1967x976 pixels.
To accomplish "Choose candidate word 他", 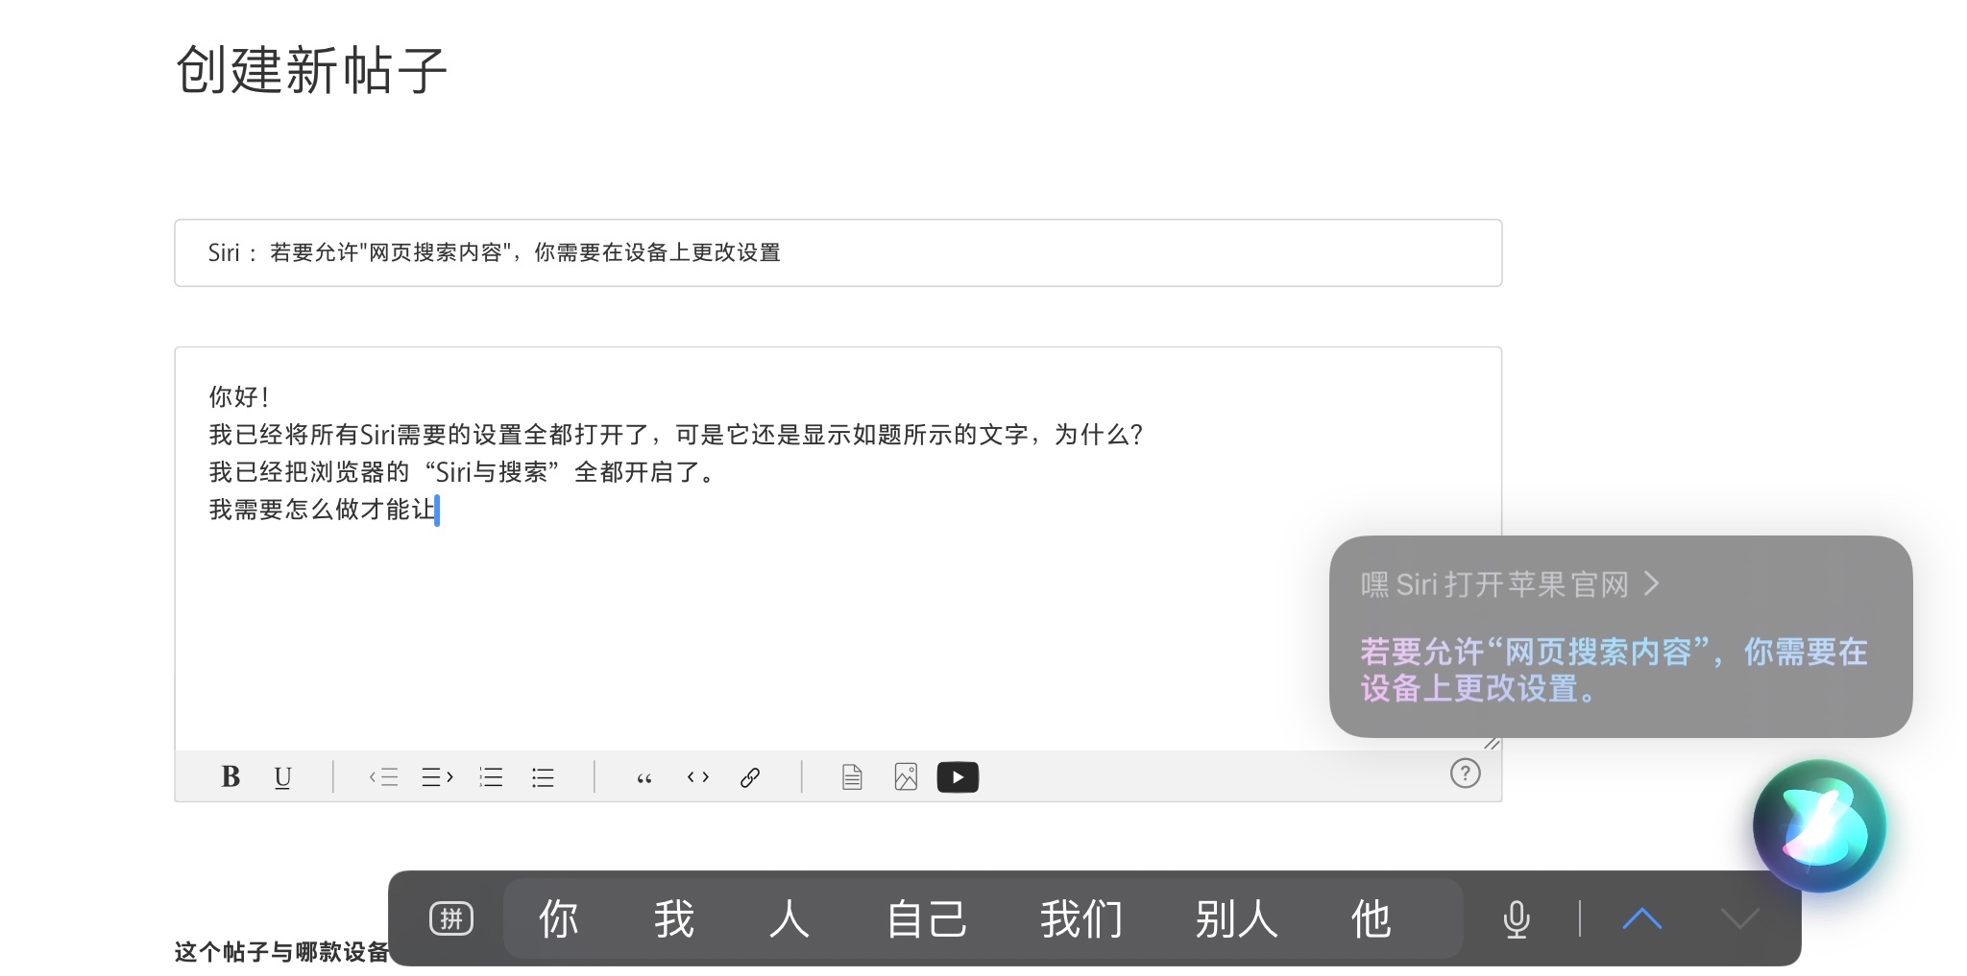I will tap(1371, 918).
